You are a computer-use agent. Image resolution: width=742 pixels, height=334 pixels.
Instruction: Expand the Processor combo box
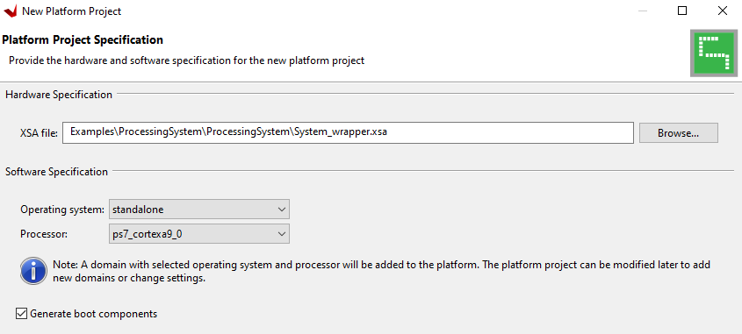(x=199, y=234)
